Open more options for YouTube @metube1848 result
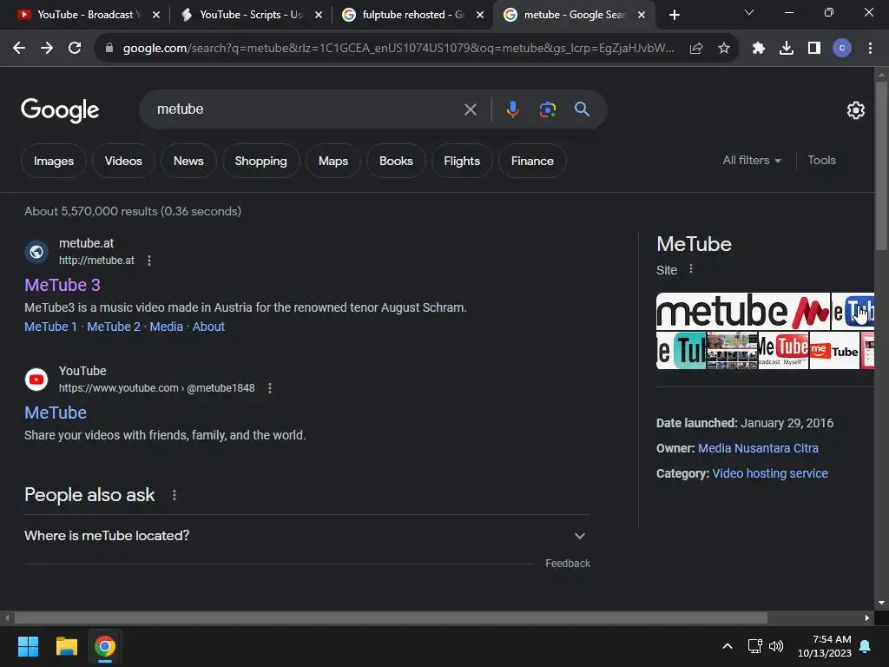This screenshot has width=889, height=667. [x=270, y=388]
